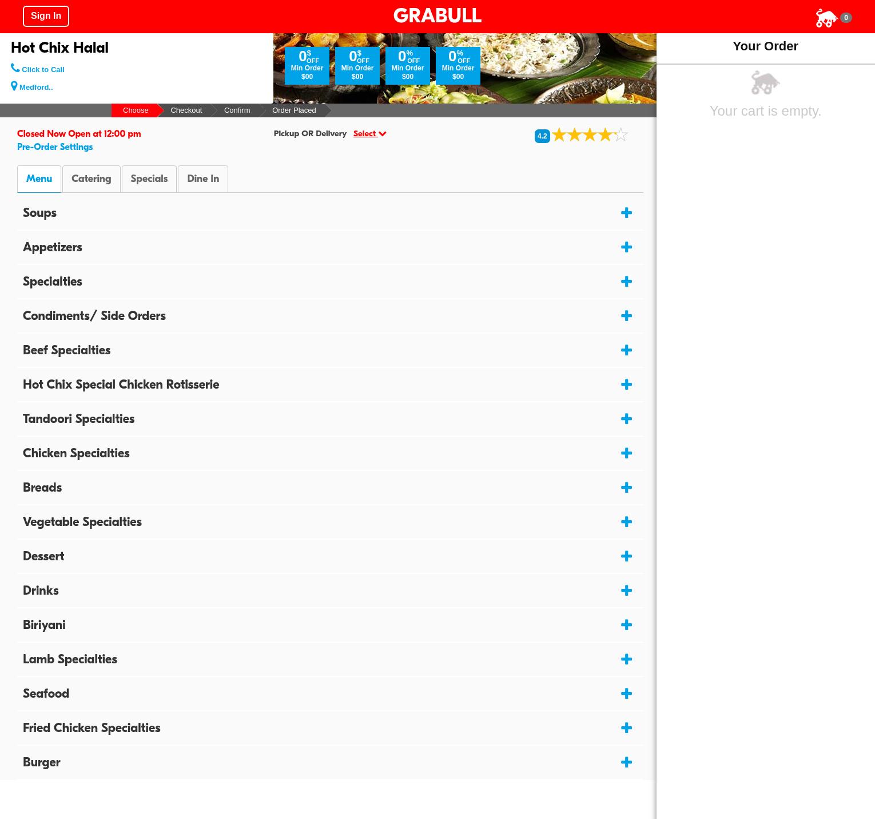Switch to the Catering tab

91,179
